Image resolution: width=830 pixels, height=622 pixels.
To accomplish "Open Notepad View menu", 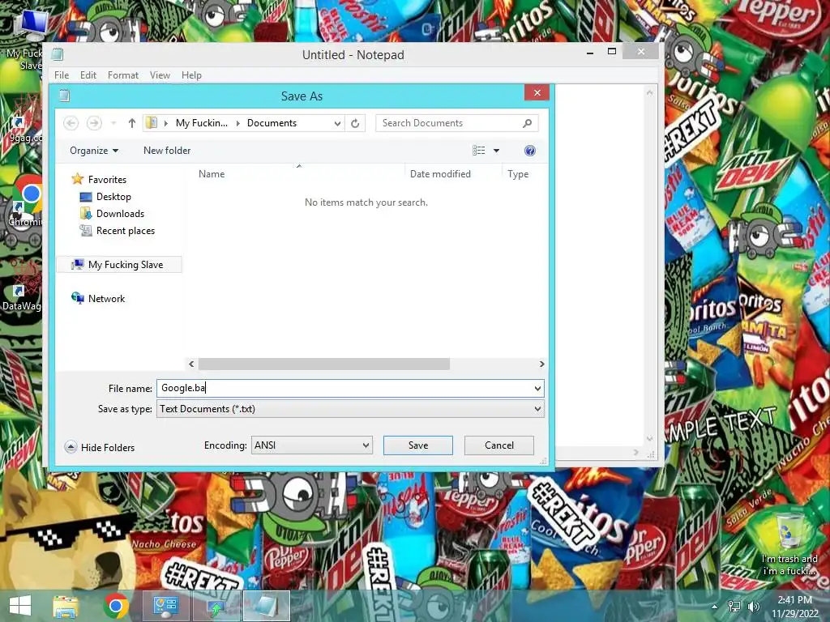I will coord(160,75).
